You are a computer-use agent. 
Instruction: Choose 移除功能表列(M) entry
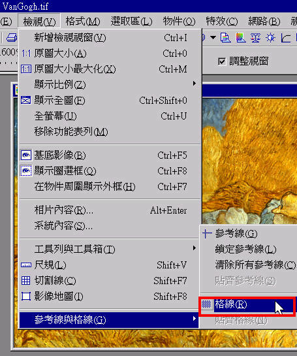(x=110, y=131)
